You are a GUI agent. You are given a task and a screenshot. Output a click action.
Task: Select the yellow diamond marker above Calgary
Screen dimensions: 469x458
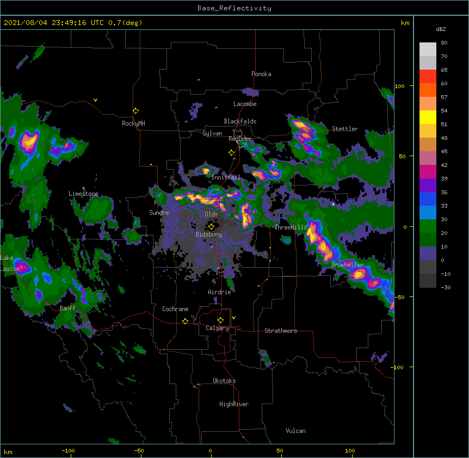[220, 320]
